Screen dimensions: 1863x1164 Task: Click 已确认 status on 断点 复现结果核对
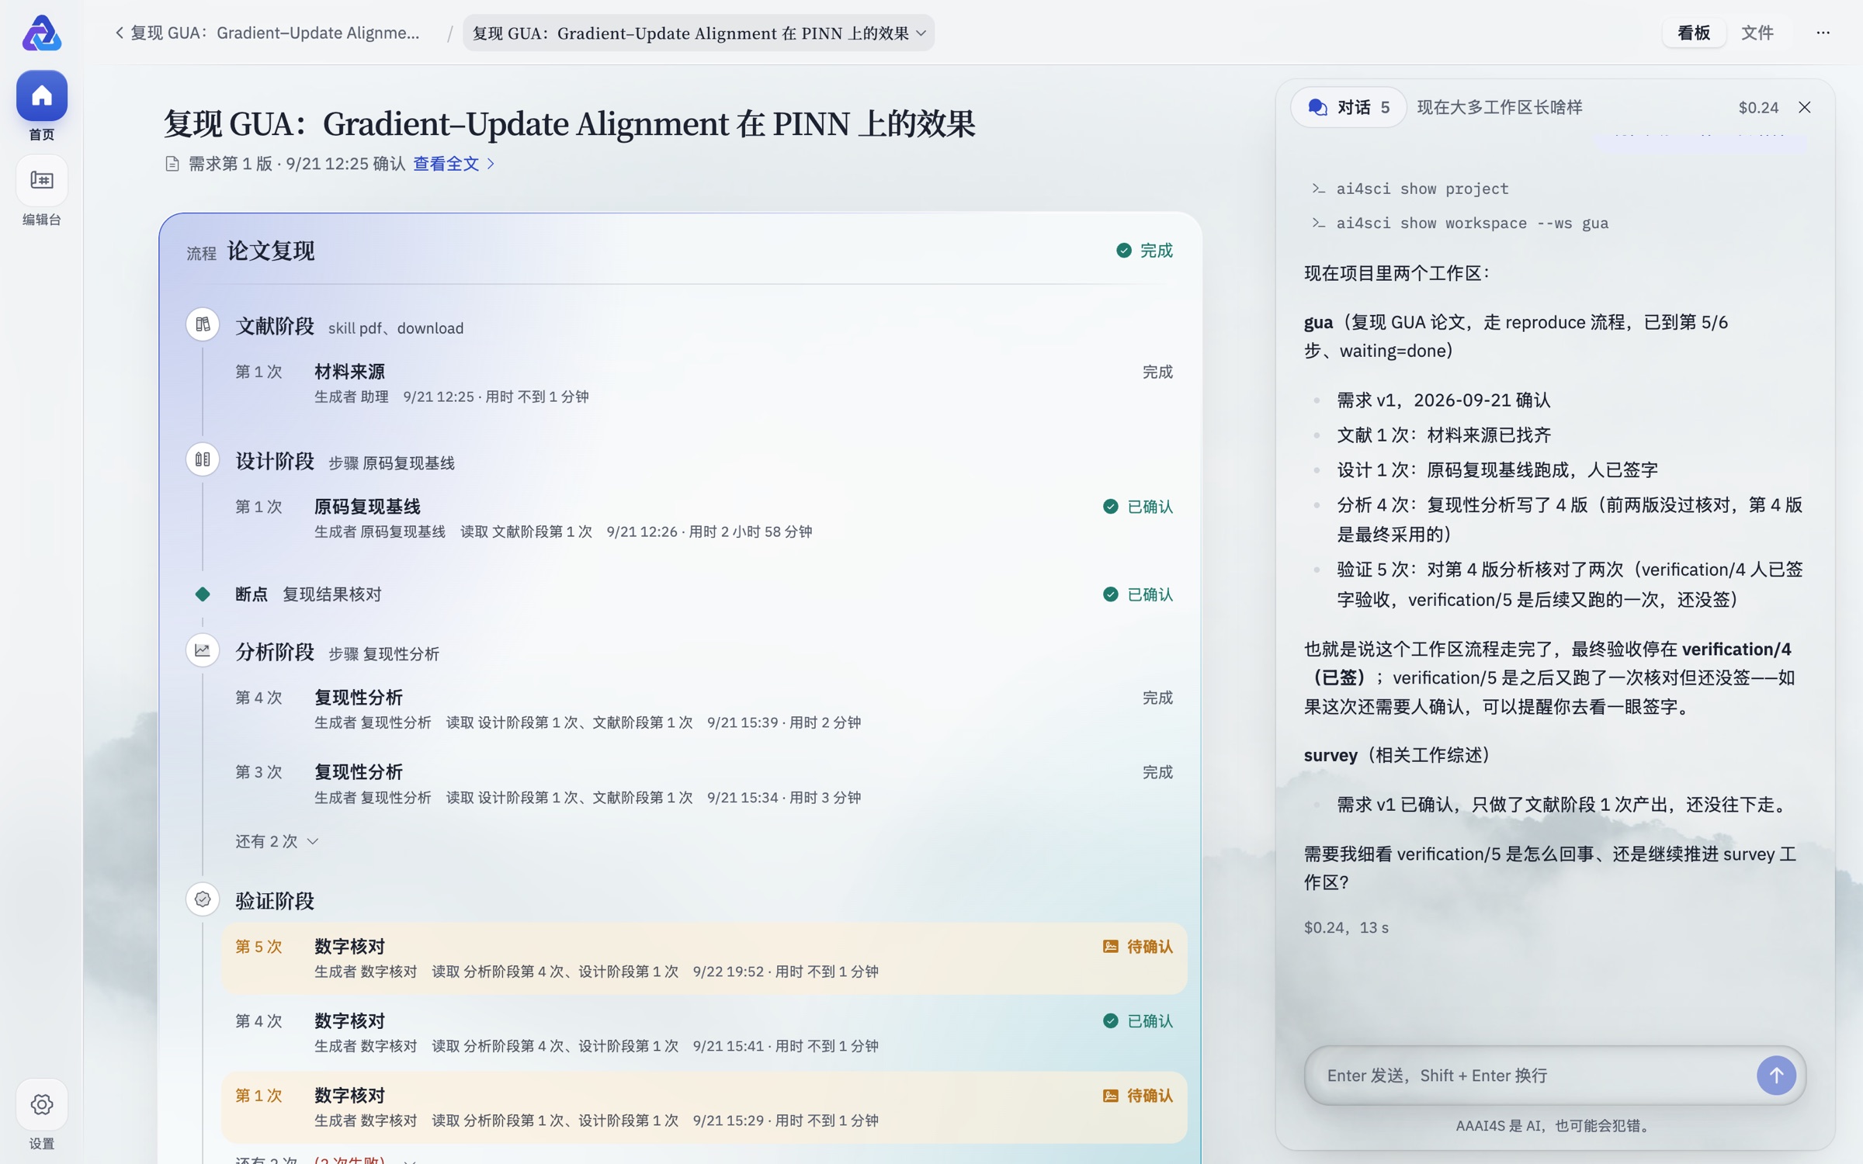[x=1138, y=594]
